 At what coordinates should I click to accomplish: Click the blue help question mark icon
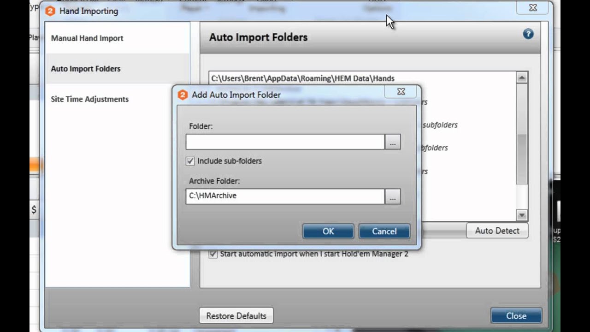pos(528,34)
